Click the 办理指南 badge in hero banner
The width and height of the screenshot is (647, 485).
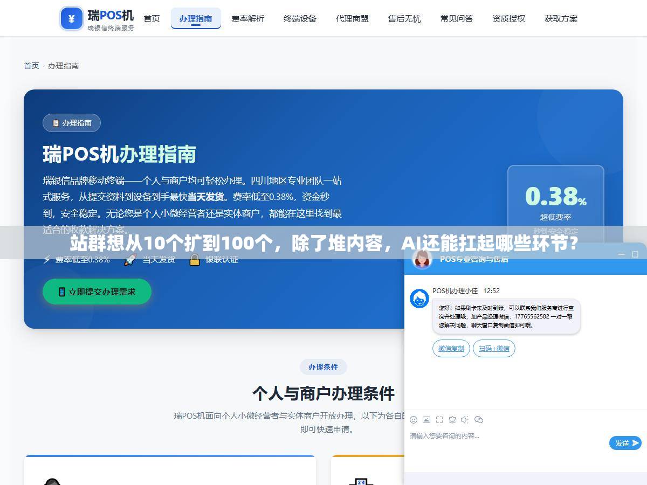point(72,123)
